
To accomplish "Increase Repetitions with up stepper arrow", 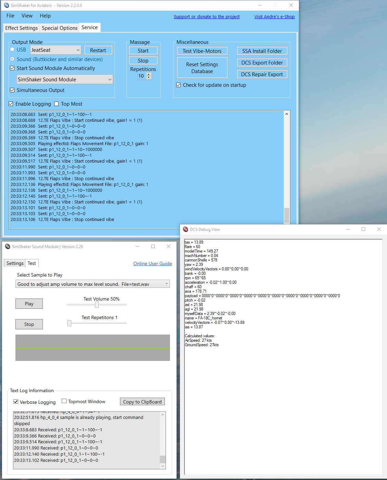I will [x=149, y=74].
